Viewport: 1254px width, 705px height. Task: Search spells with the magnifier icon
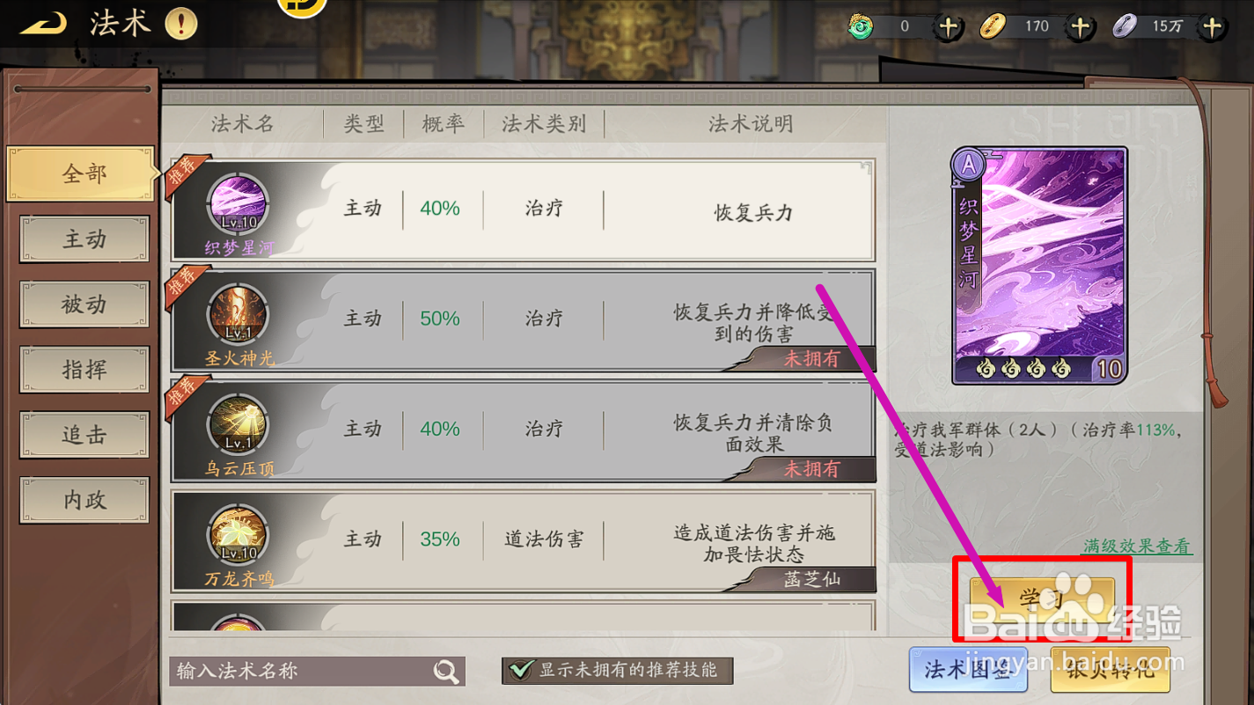[x=447, y=672]
